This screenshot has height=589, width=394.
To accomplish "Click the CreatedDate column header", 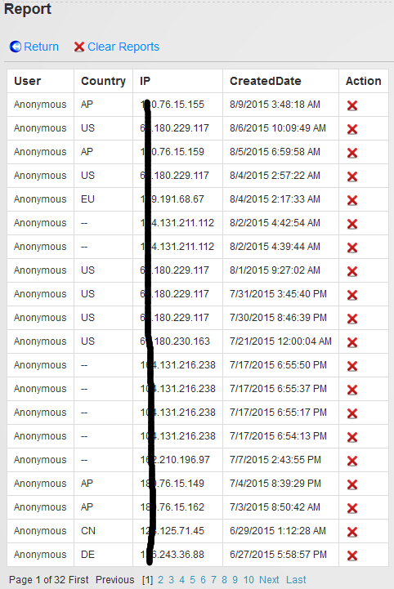I will [x=266, y=81].
